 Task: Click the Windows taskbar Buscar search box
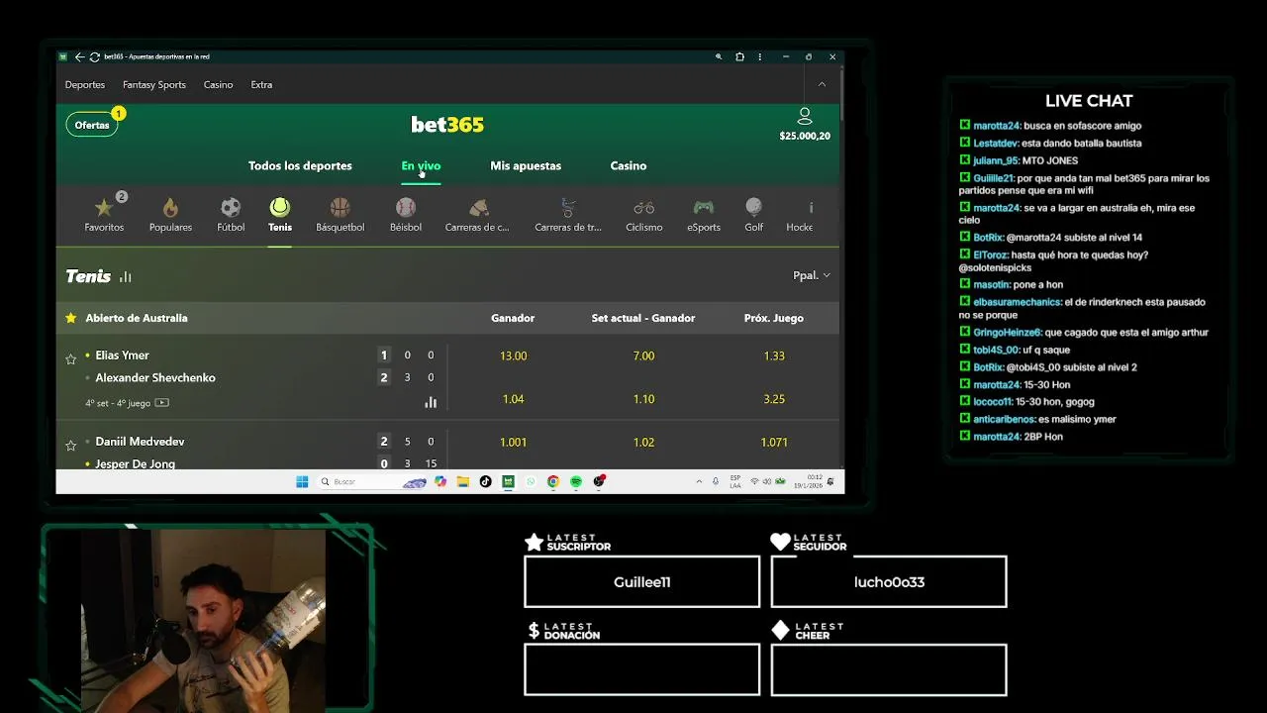click(371, 482)
